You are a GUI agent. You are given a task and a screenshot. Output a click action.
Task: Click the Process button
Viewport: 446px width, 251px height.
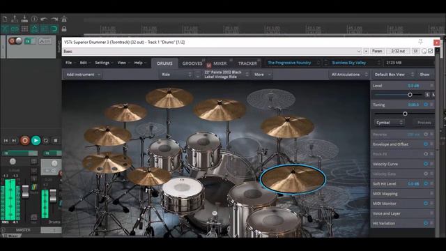pyautogui.click(x=424, y=123)
